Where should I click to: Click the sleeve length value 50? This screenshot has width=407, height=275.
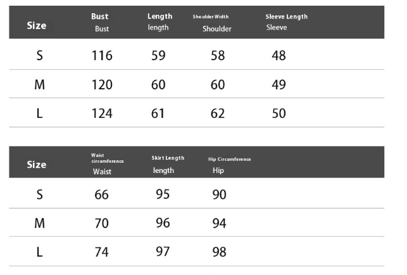point(279,114)
